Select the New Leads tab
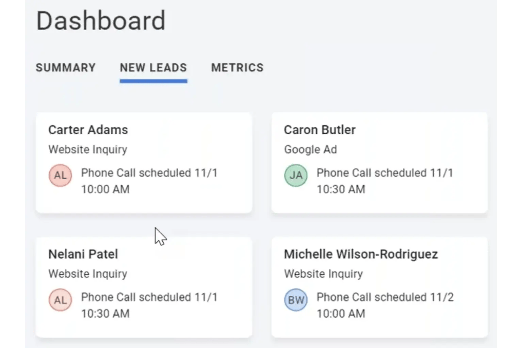 click(153, 68)
